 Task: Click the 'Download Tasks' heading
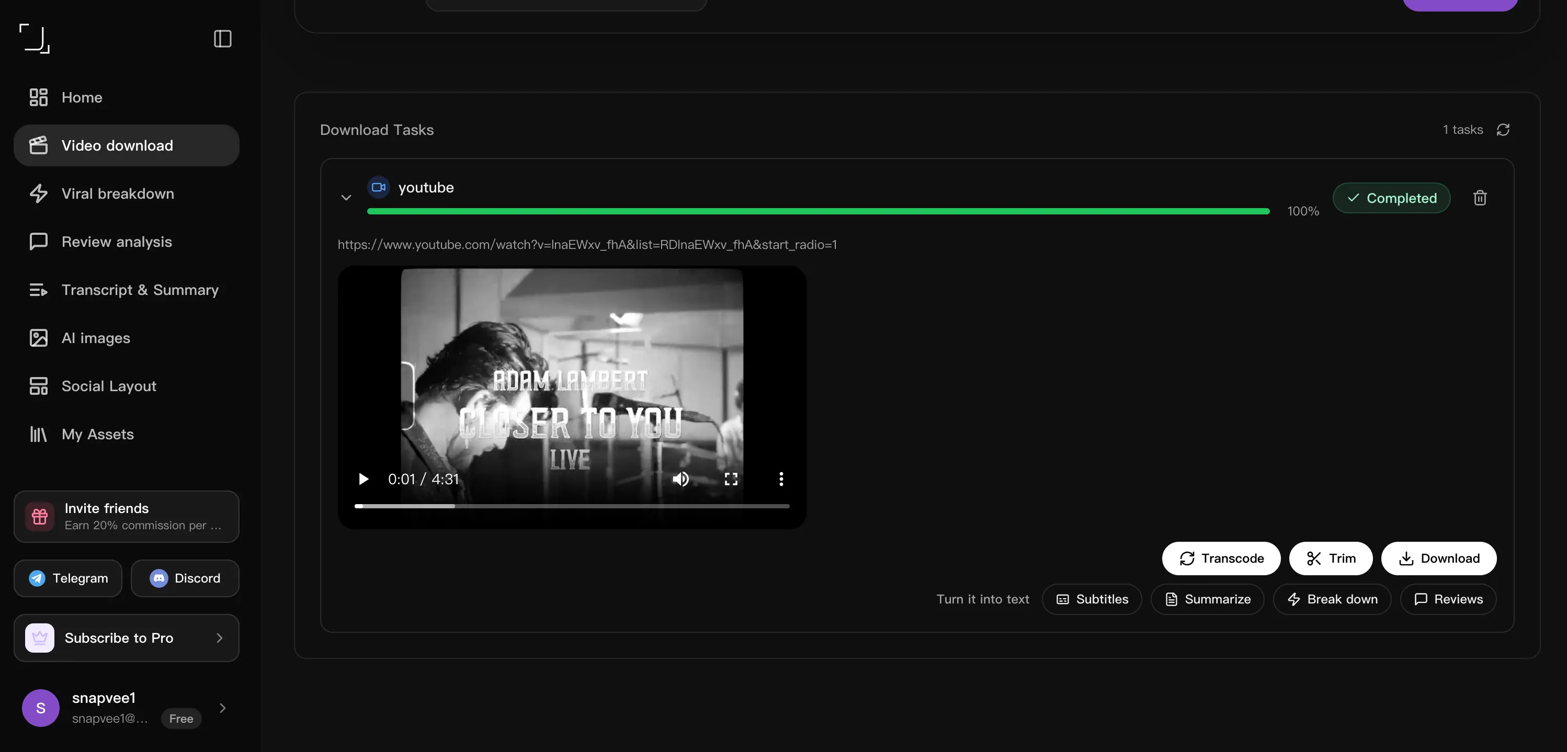tap(377, 130)
